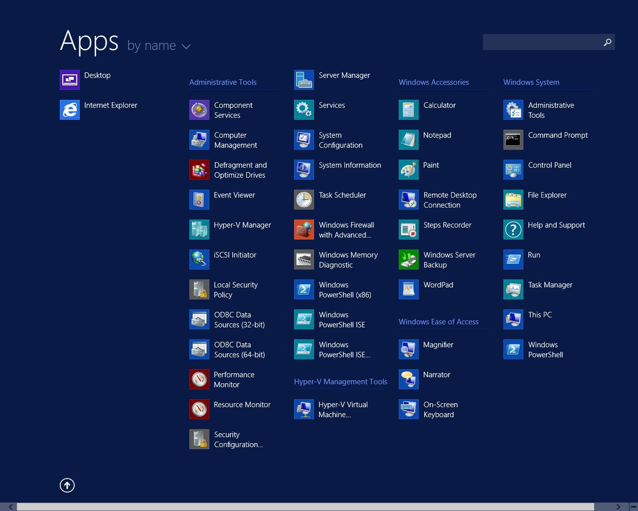Open Help and Support icon
This screenshot has height=511, width=638.
point(513,230)
